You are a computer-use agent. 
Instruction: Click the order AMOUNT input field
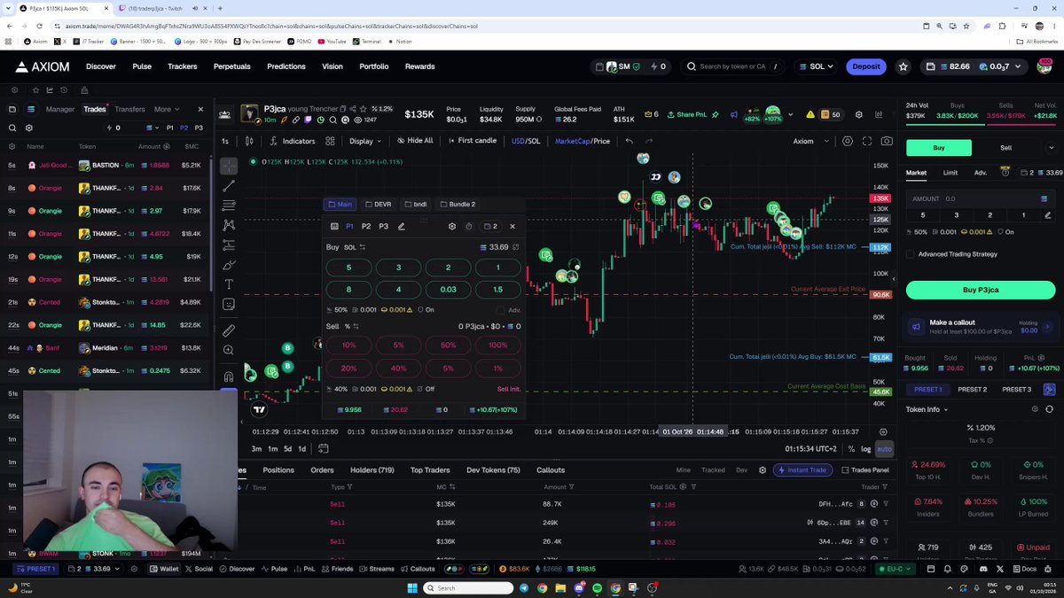tap(981, 198)
